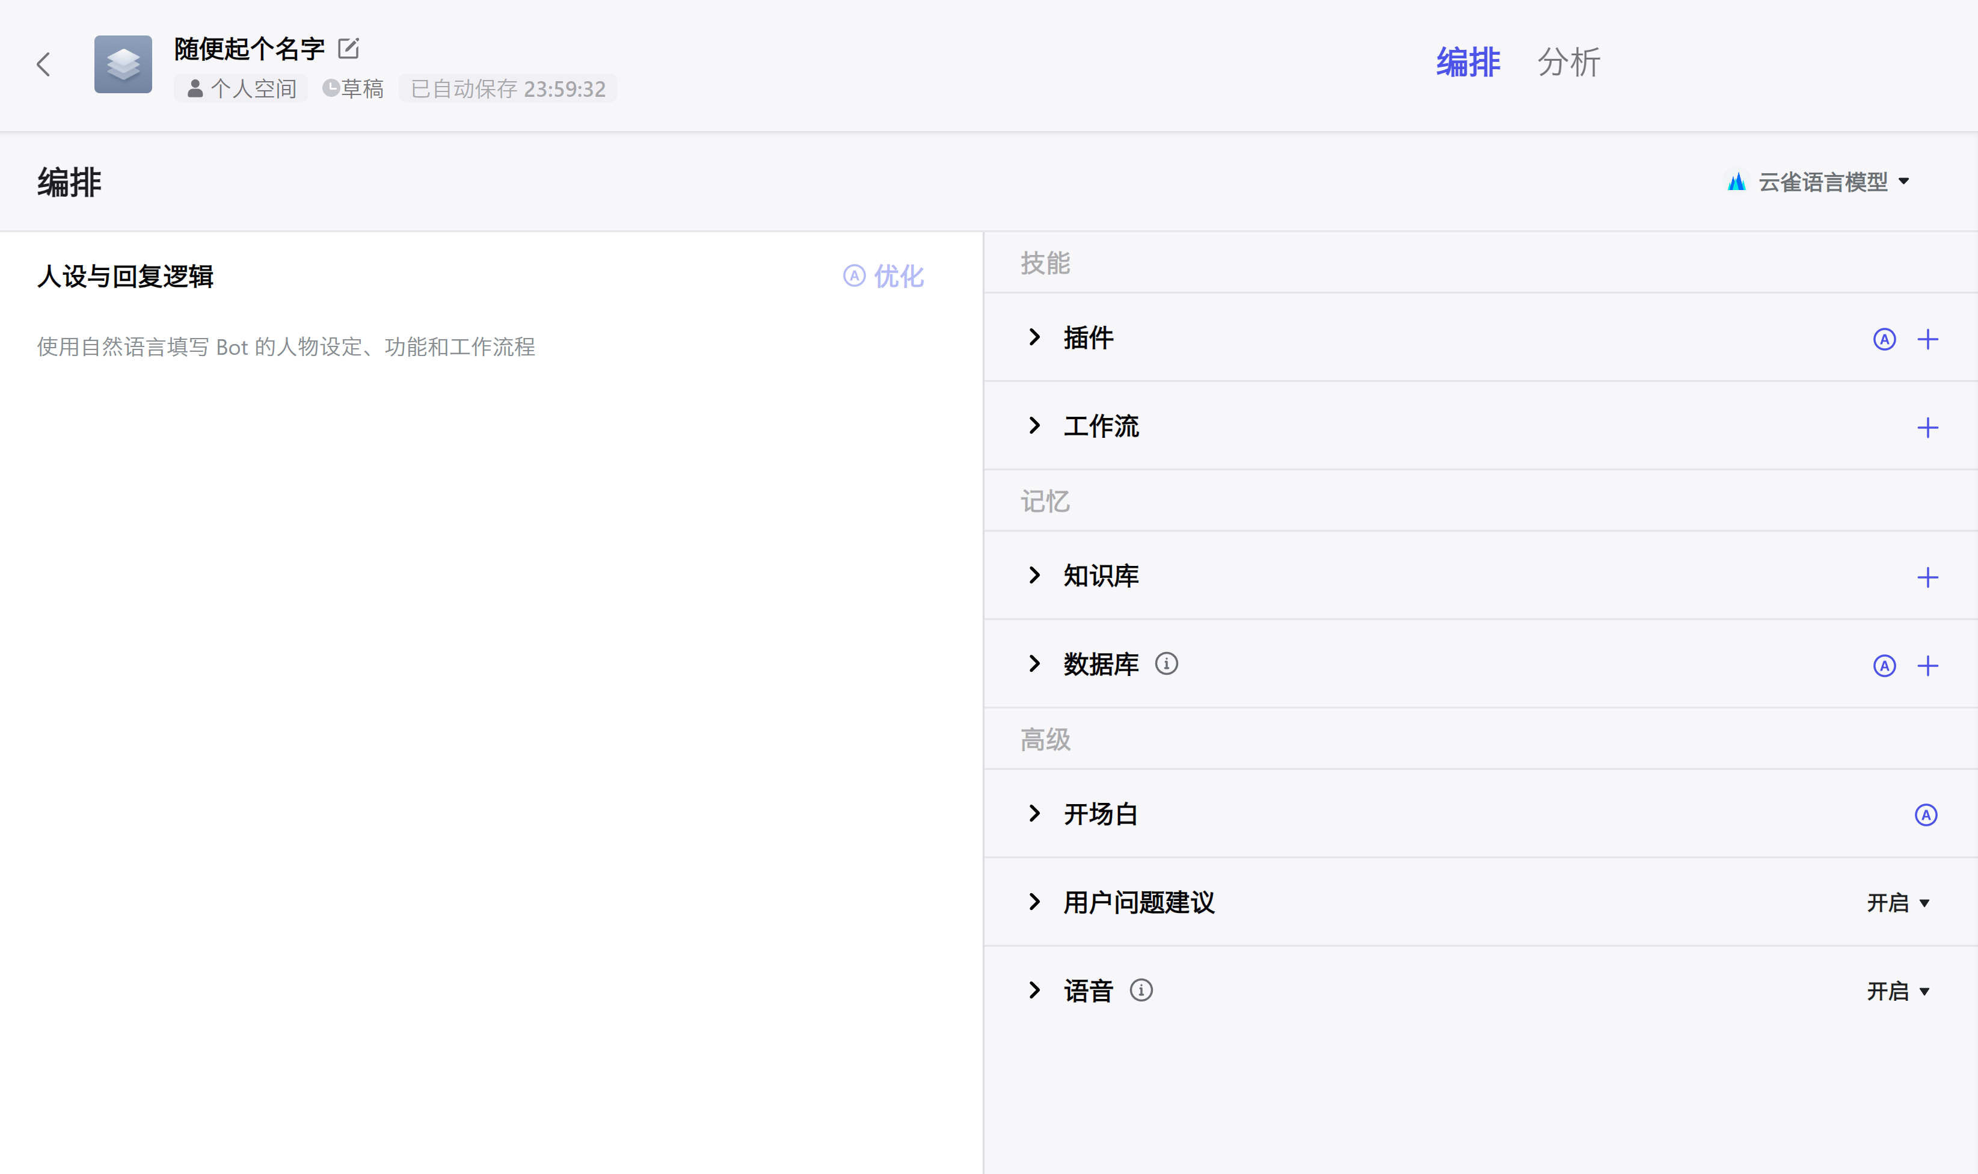Expand the 开场白 section

pyautogui.click(x=1034, y=814)
